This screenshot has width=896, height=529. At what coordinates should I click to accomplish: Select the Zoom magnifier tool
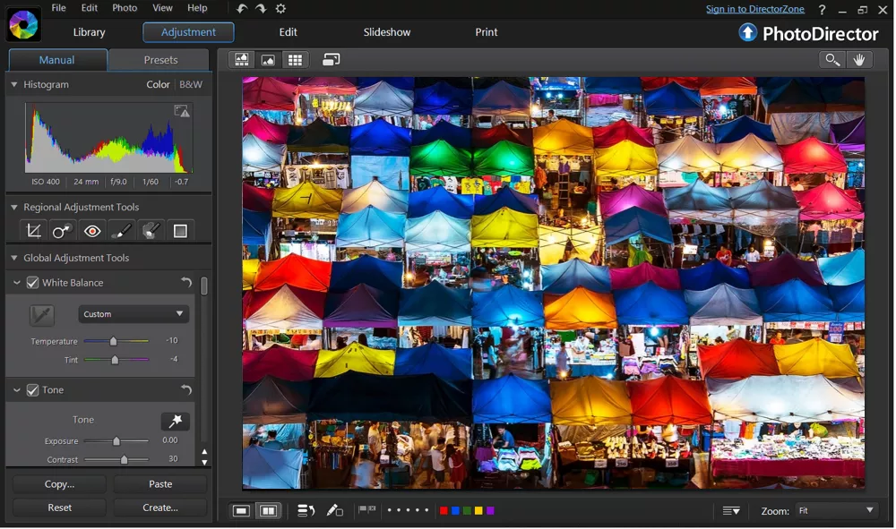pyautogui.click(x=831, y=59)
